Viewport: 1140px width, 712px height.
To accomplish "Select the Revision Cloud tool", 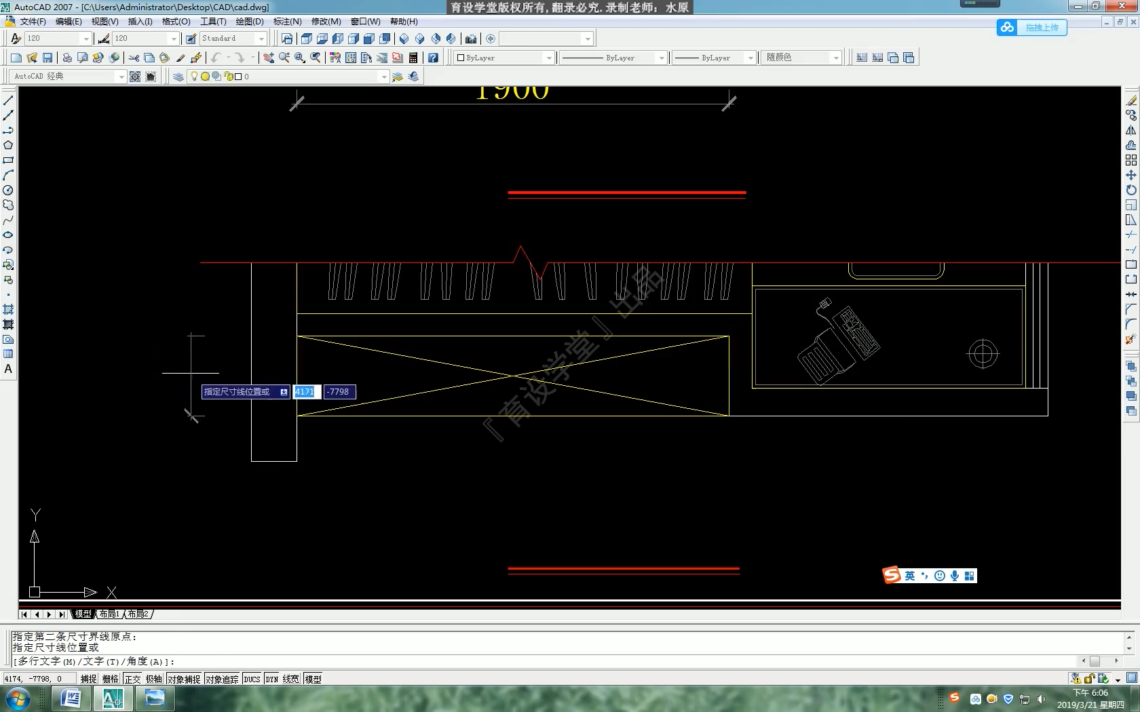I will (x=8, y=205).
